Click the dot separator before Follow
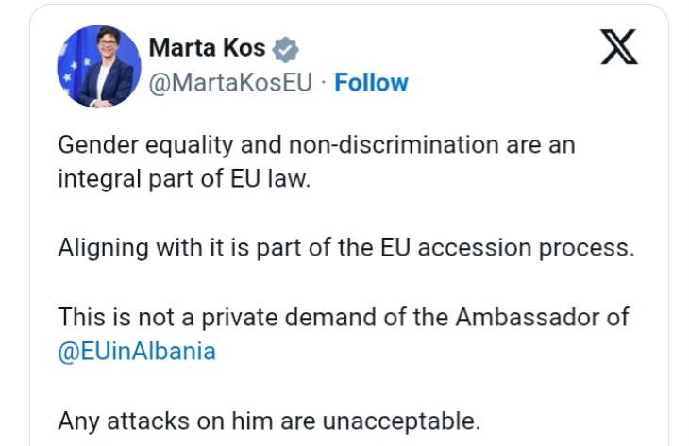 point(323,83)
